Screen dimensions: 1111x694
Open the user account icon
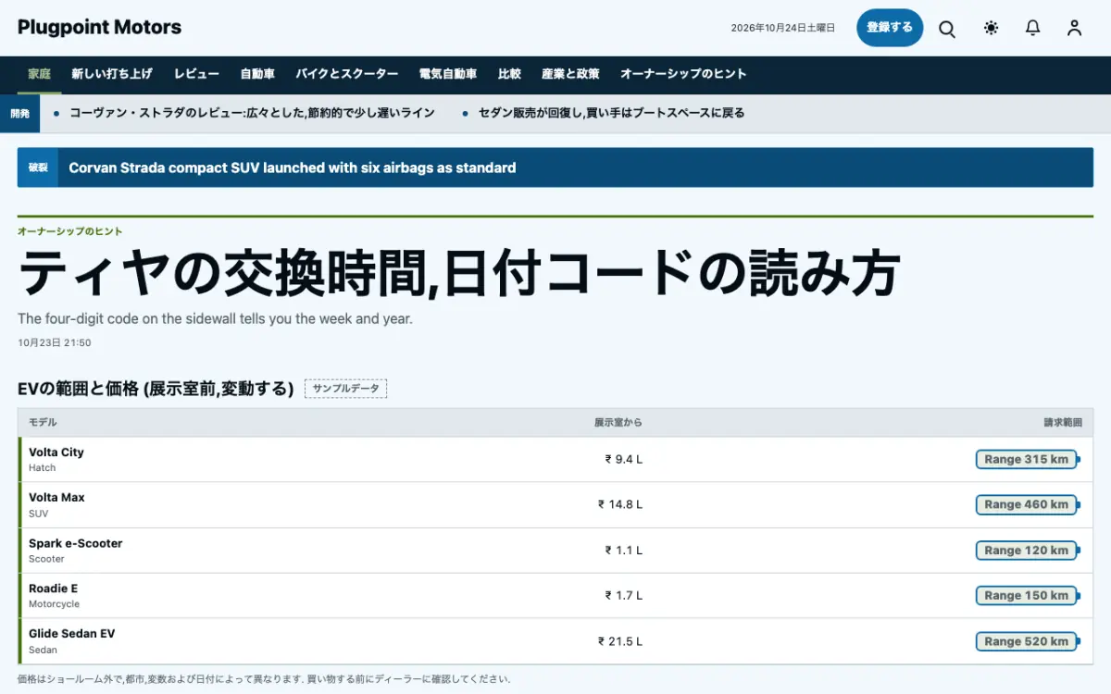1074,29
